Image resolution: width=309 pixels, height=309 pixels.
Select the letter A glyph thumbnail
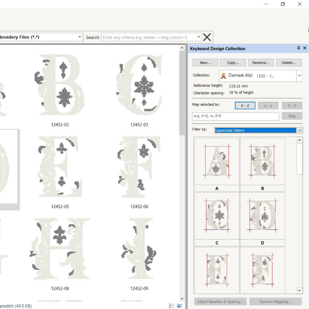[x=217, y=161]
